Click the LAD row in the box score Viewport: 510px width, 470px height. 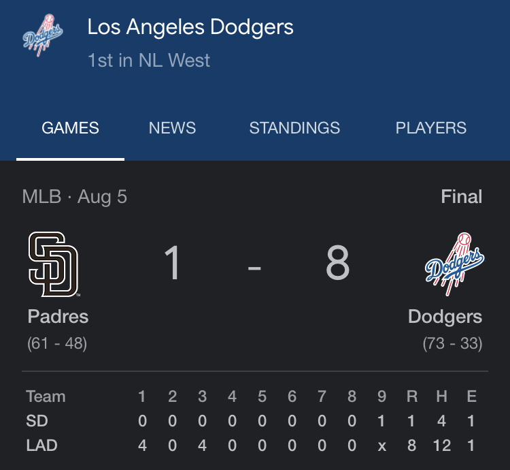point(41,445)
